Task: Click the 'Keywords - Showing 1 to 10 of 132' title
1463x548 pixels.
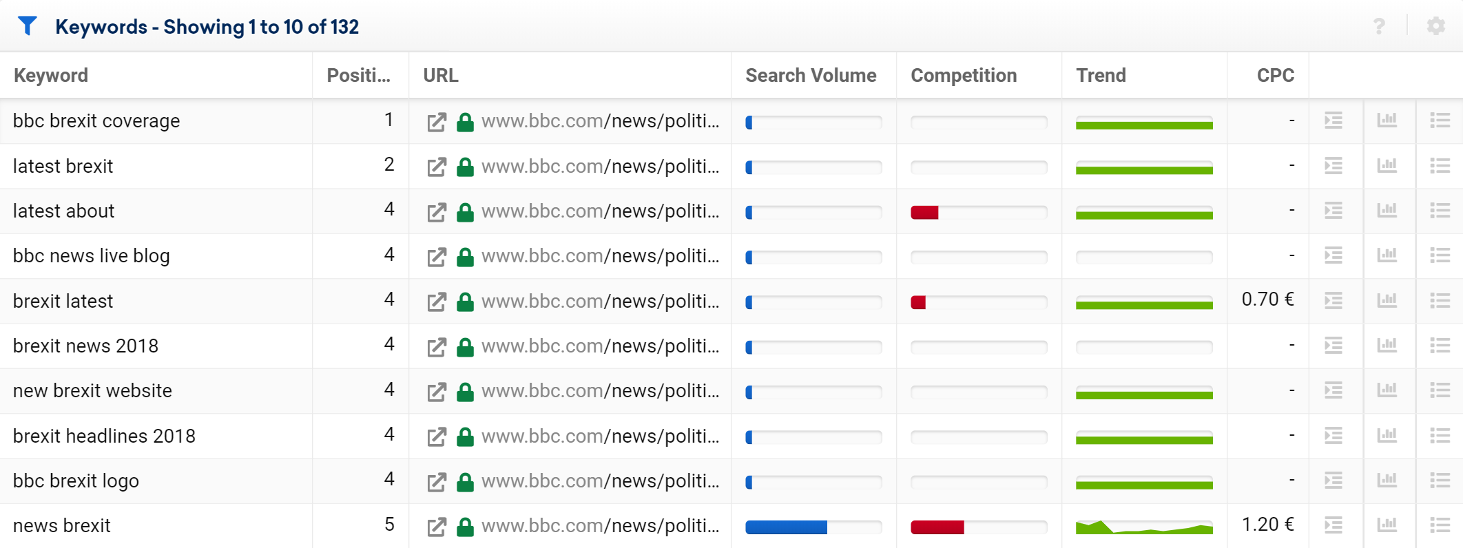Action: coord(207,27)
